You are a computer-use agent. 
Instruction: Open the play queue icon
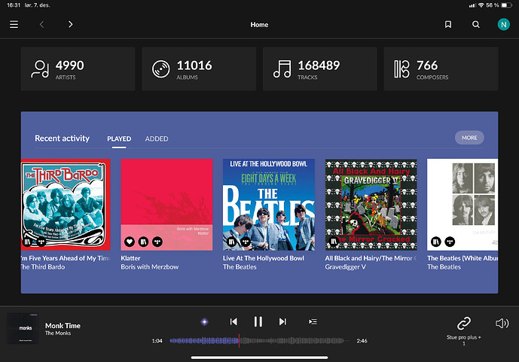tap(313, 321)
